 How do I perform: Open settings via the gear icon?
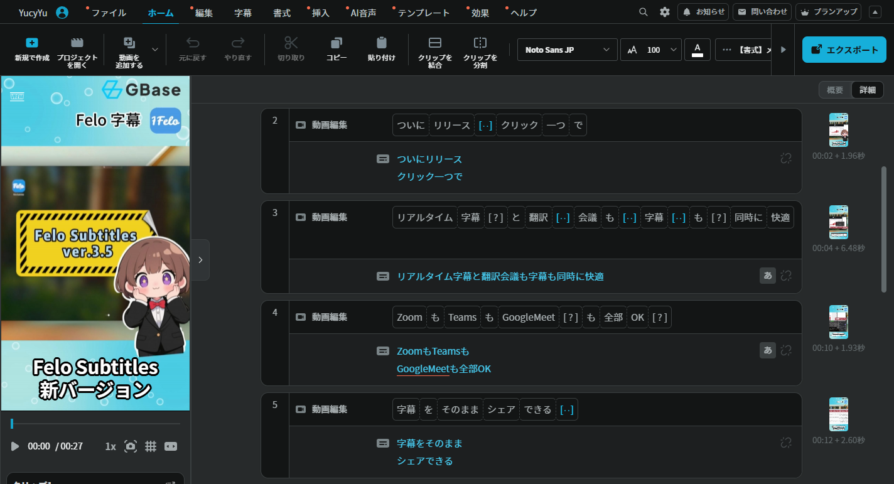[665, 12]
